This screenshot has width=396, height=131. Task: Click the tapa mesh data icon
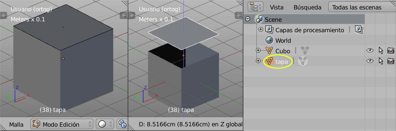click(303, 61)
